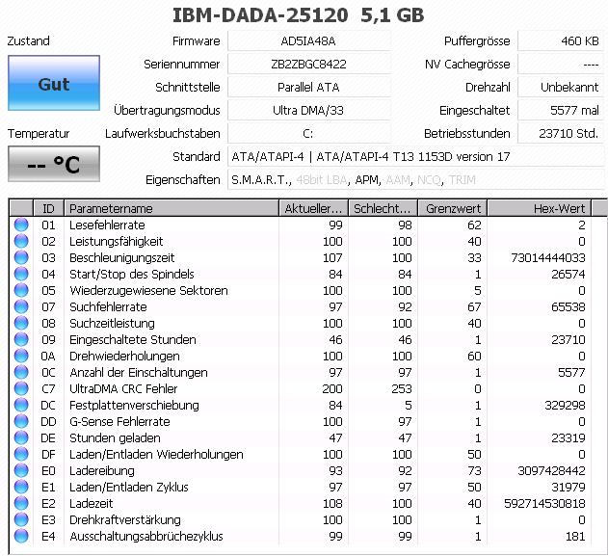Image resolution: width=608 pixels, height=556 pixels.
Task: Click Betriebsstunden field 23710 Std.
Action: (561, 133)
